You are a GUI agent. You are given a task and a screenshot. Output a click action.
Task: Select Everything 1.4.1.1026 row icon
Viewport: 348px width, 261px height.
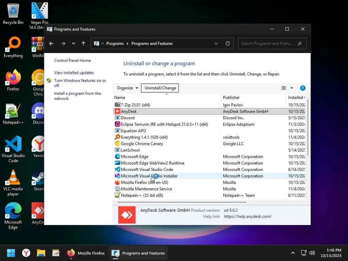click(117, 137)
